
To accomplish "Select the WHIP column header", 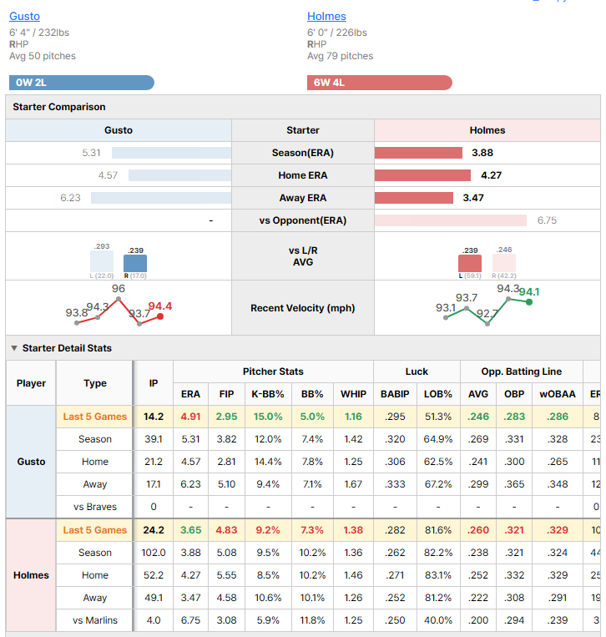I will pyautogui.click(x=353, y=394).
